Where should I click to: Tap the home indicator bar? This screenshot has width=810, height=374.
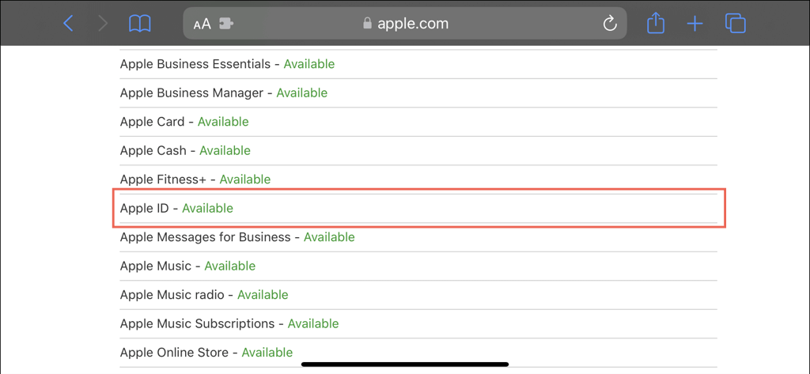click(405, 365)
